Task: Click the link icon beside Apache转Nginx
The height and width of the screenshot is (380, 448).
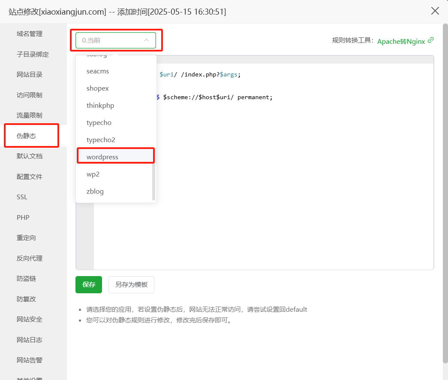Action: pos(430,40)
